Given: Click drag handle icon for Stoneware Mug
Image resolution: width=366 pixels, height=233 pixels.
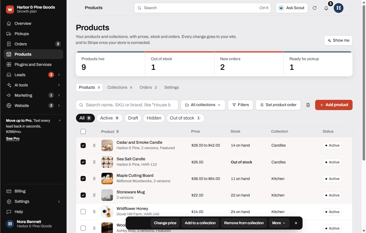Looking at the screenshot, I should (x=94, y=195).
